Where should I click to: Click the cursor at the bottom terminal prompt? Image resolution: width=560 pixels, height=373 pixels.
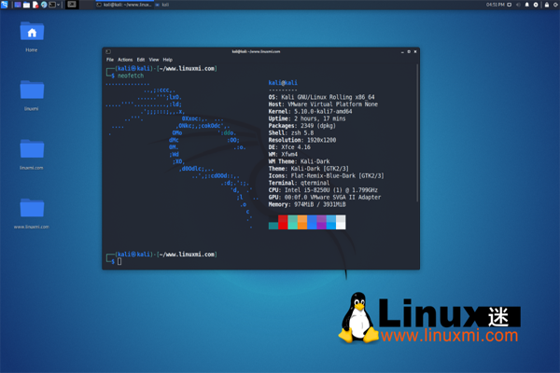pyautogui.click(x=119, y=261)
